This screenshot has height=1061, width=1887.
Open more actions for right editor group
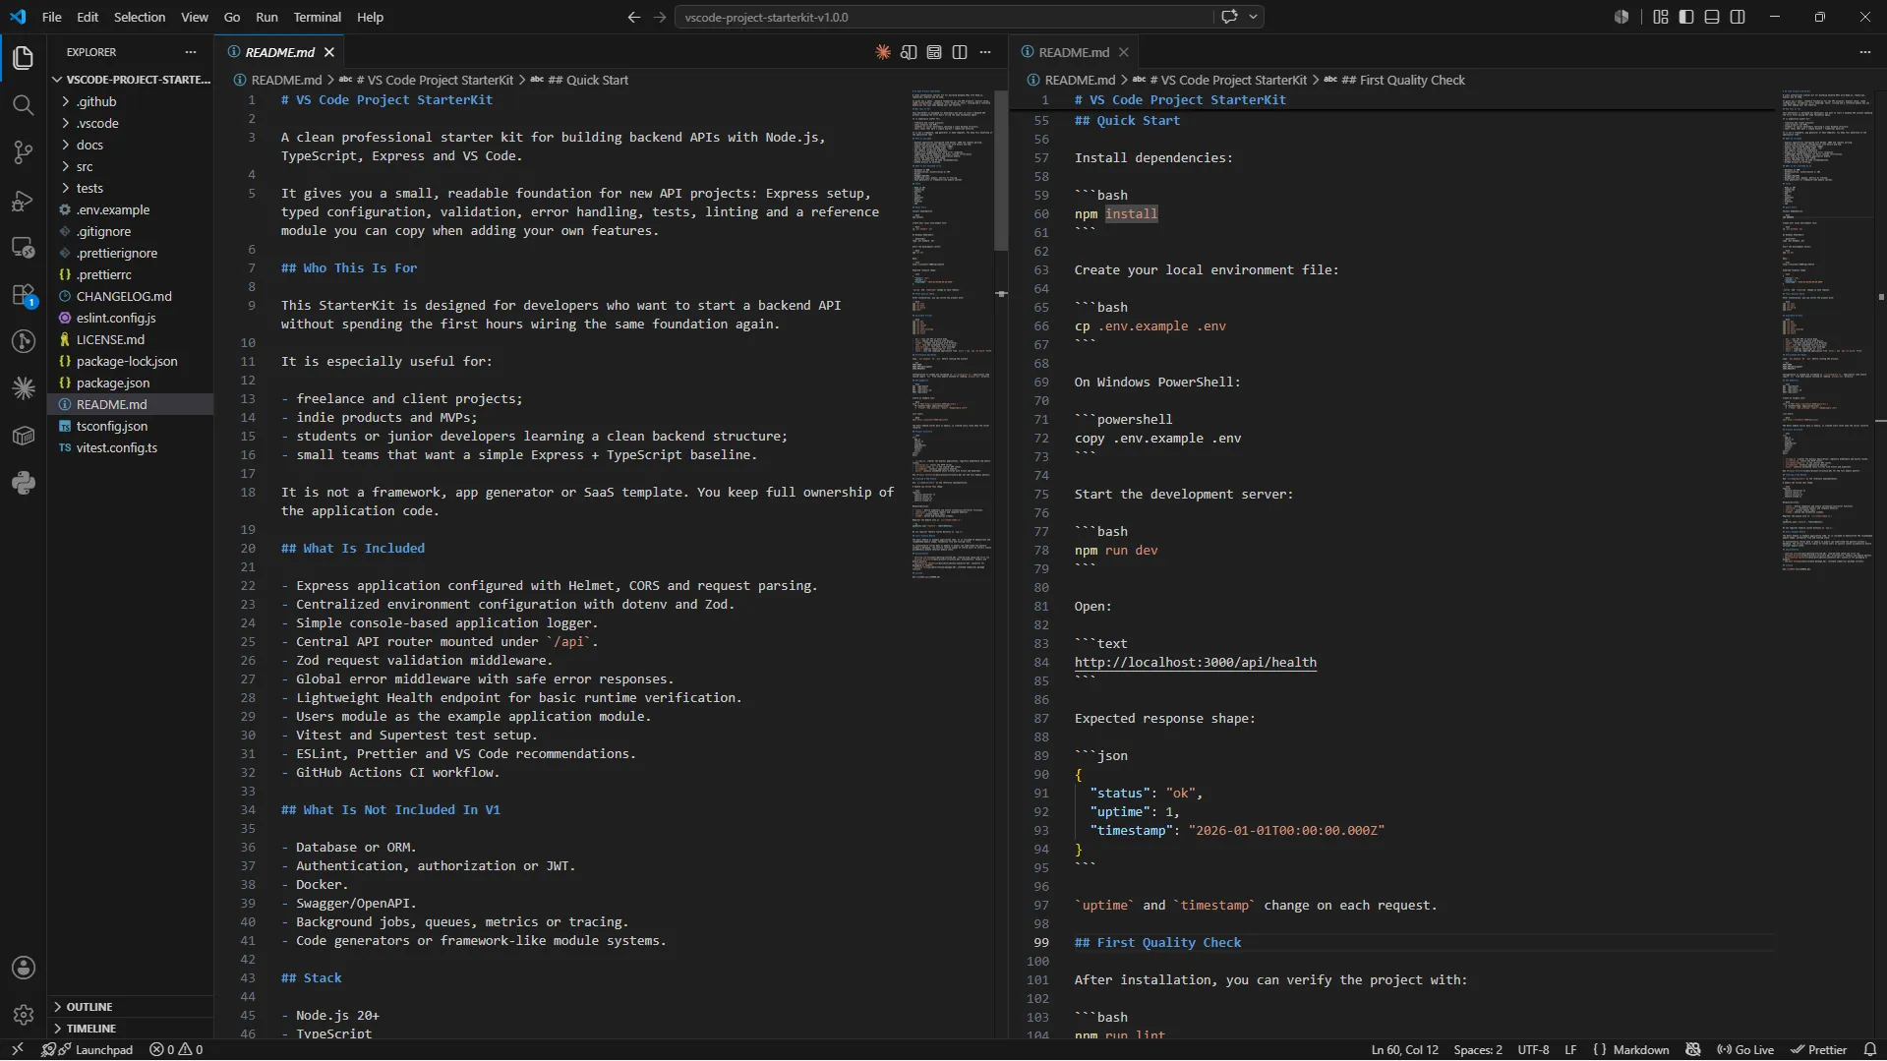pos(1864,52)
